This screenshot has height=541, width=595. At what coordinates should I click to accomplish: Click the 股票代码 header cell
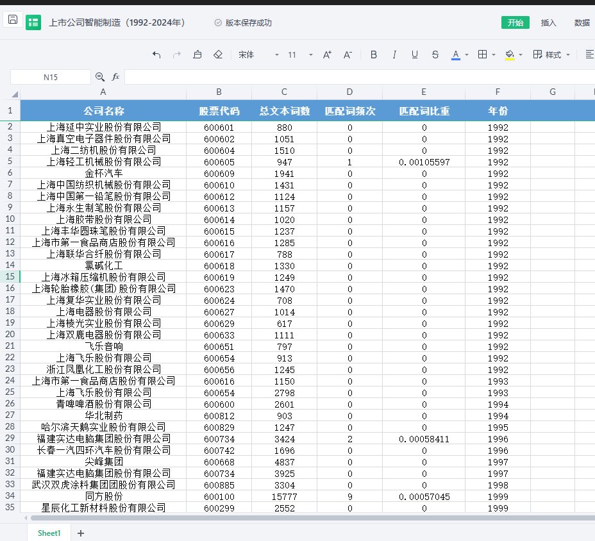219,111
